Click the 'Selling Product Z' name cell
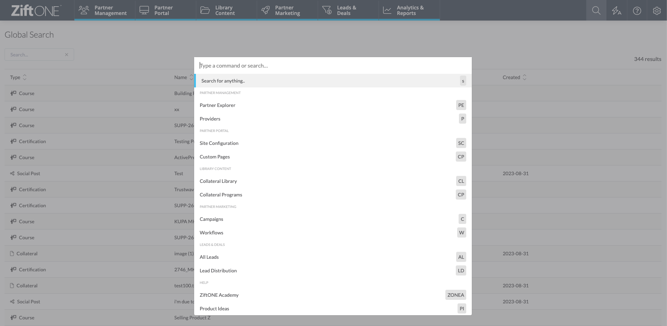 point(192,318)
